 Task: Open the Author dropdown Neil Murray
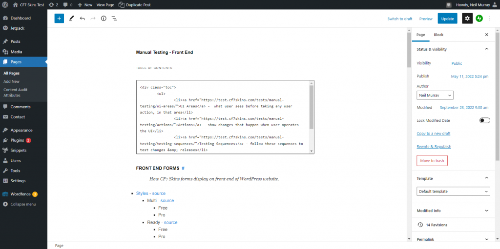pyautogui.click(x=435, y=96)
